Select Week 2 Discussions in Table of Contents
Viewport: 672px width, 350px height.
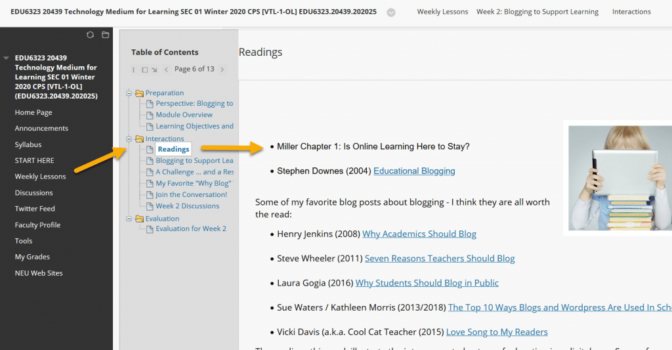(x=187, y=206)
